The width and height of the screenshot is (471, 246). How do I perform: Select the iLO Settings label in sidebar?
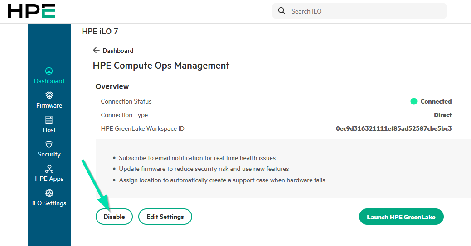pos(49,203)
